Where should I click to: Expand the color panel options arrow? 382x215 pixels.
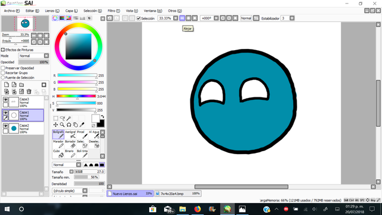click(103, 19)
